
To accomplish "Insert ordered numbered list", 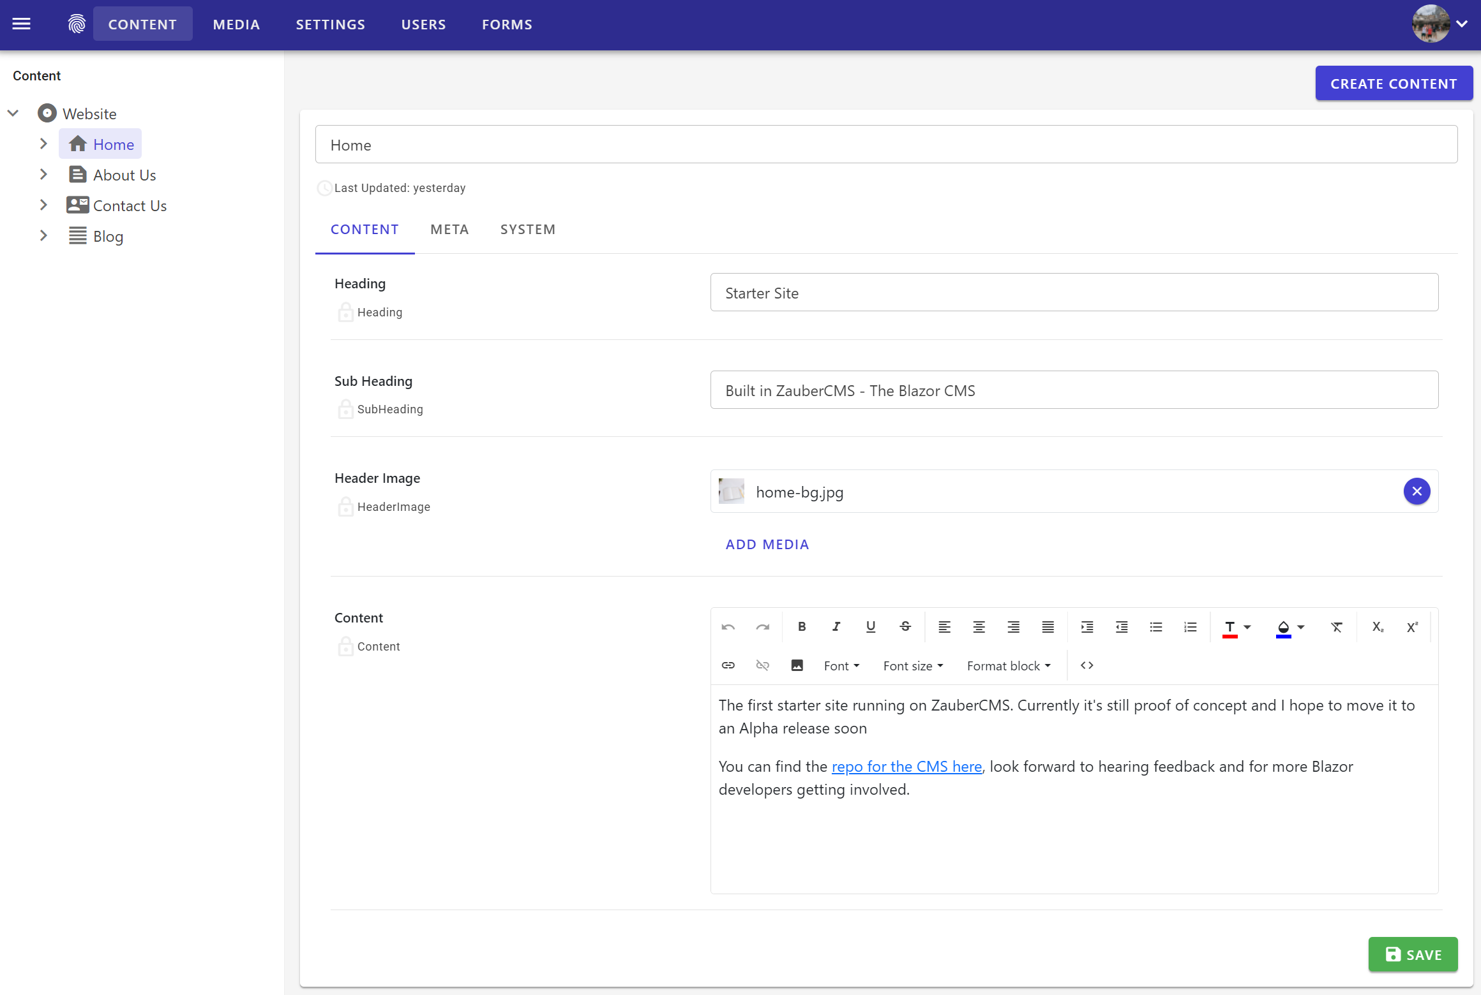I will click(x=1191, y=627).
